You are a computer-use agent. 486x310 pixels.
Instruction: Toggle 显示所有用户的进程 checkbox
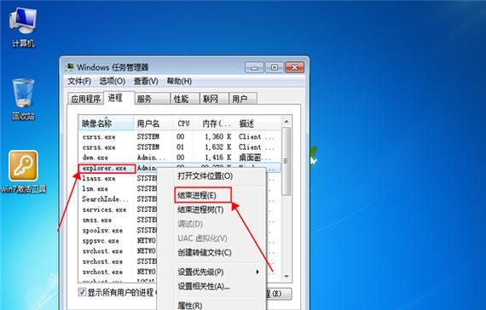point(82,292)
